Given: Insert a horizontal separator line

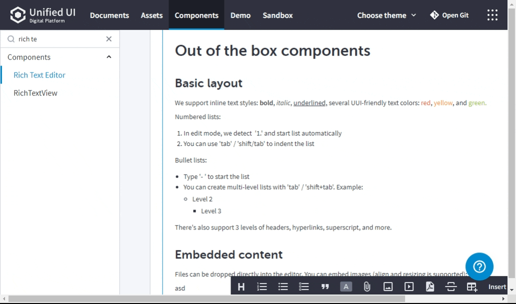Looking at the screenshot, I should point(450,286).
